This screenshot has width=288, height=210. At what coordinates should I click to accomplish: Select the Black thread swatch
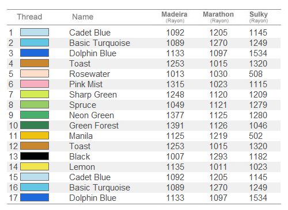click(x=35, y=156)
